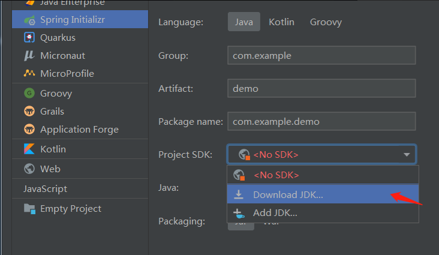439x255 pixels.
Task: Select Application Forge in the list
Action: click(80, 129)
